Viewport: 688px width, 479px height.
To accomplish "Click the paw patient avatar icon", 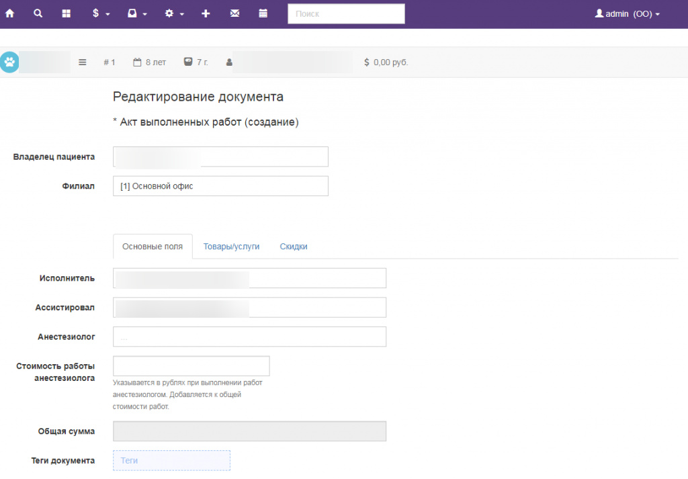I will coord(9,62).
